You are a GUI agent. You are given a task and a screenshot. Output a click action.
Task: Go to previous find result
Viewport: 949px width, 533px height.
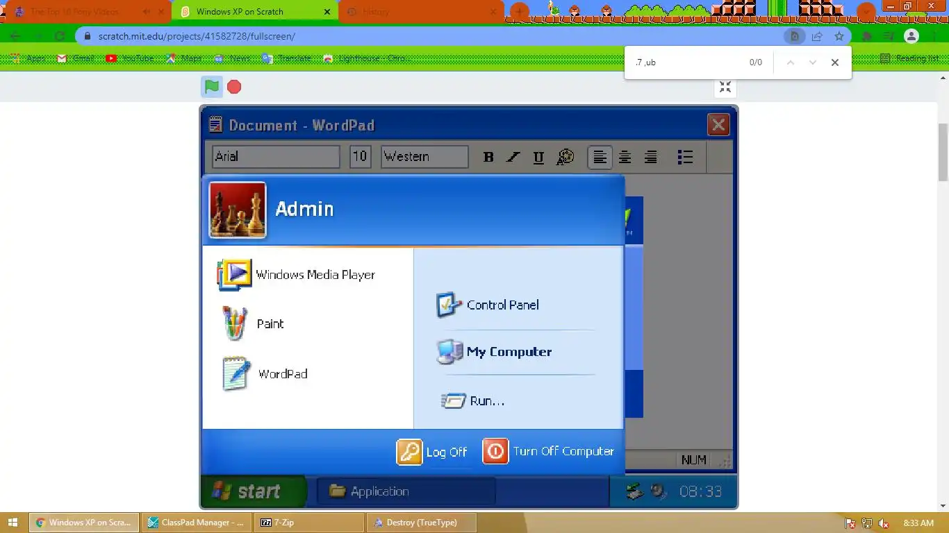coord(790,62)
